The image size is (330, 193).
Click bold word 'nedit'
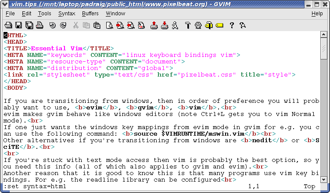click(262, 140)
